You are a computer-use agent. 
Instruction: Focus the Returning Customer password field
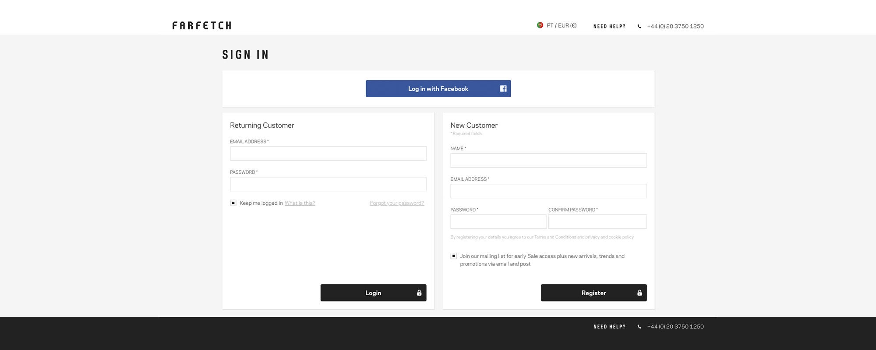click(x=328, y=184)
